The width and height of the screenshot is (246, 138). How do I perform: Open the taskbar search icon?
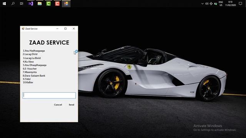click(x=13, y=3)
